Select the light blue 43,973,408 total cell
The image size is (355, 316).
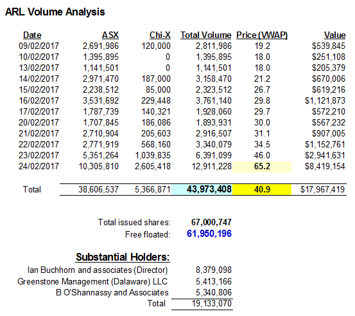pyautogui.click(x=202, y=189)
